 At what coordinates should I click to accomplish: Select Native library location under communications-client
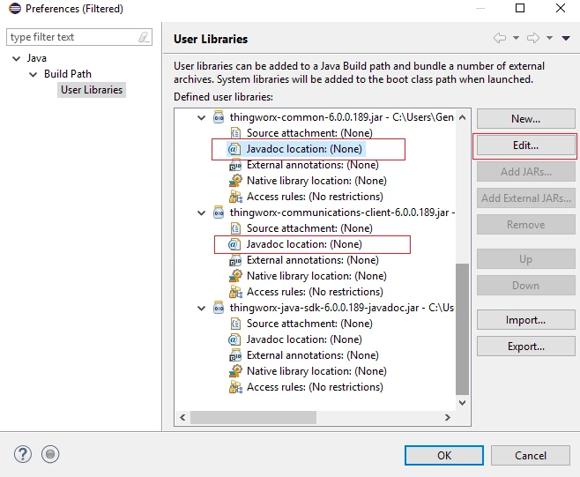click(x=316, y=276)
